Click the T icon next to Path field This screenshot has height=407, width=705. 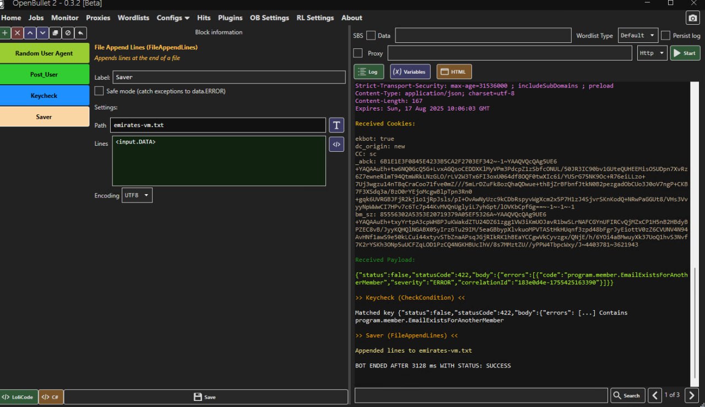336,125
